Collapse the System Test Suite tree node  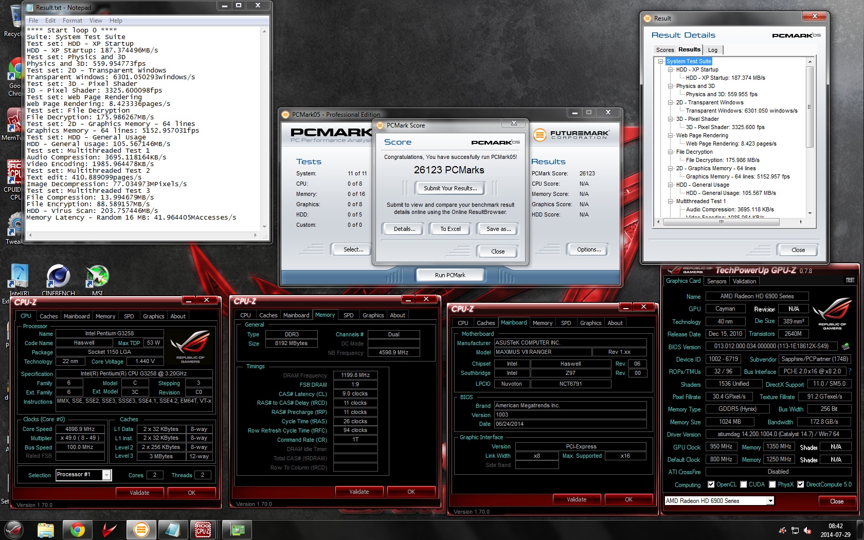coord(661,61)
